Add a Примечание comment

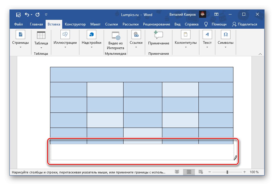[158, 38]
